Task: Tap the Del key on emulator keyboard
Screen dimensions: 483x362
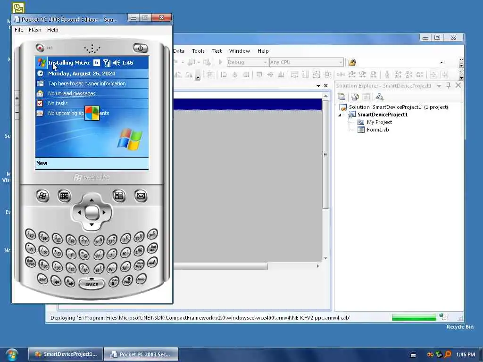Action: tap(153, 248)
